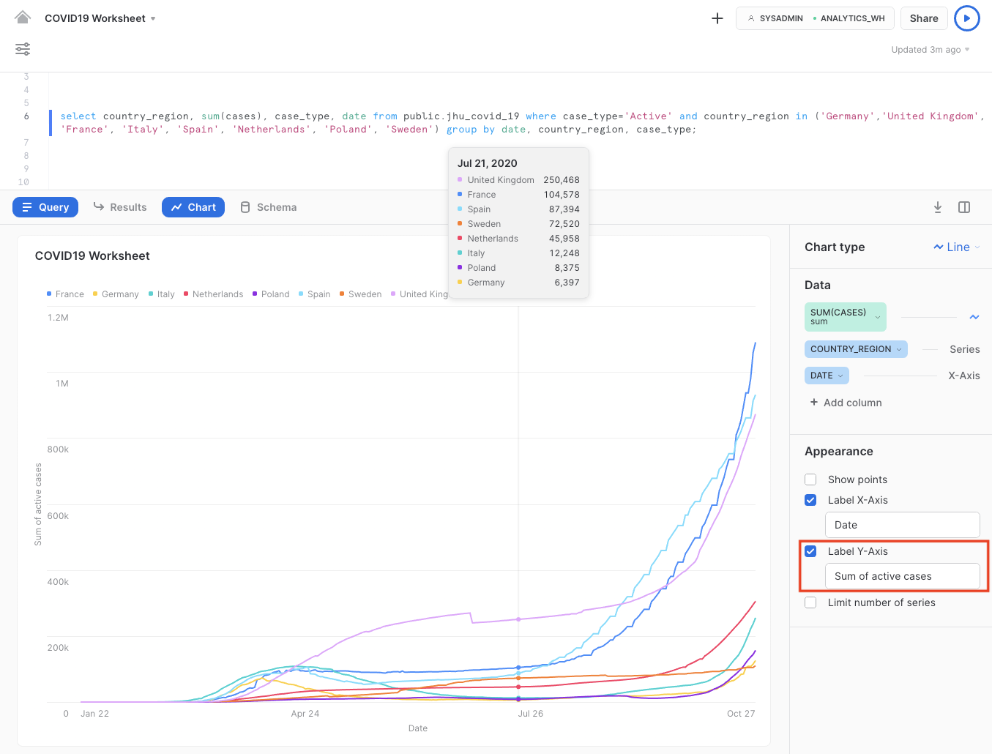
Task: Expand the COUNTRY_REGION column dropdown
Action: 899,349
